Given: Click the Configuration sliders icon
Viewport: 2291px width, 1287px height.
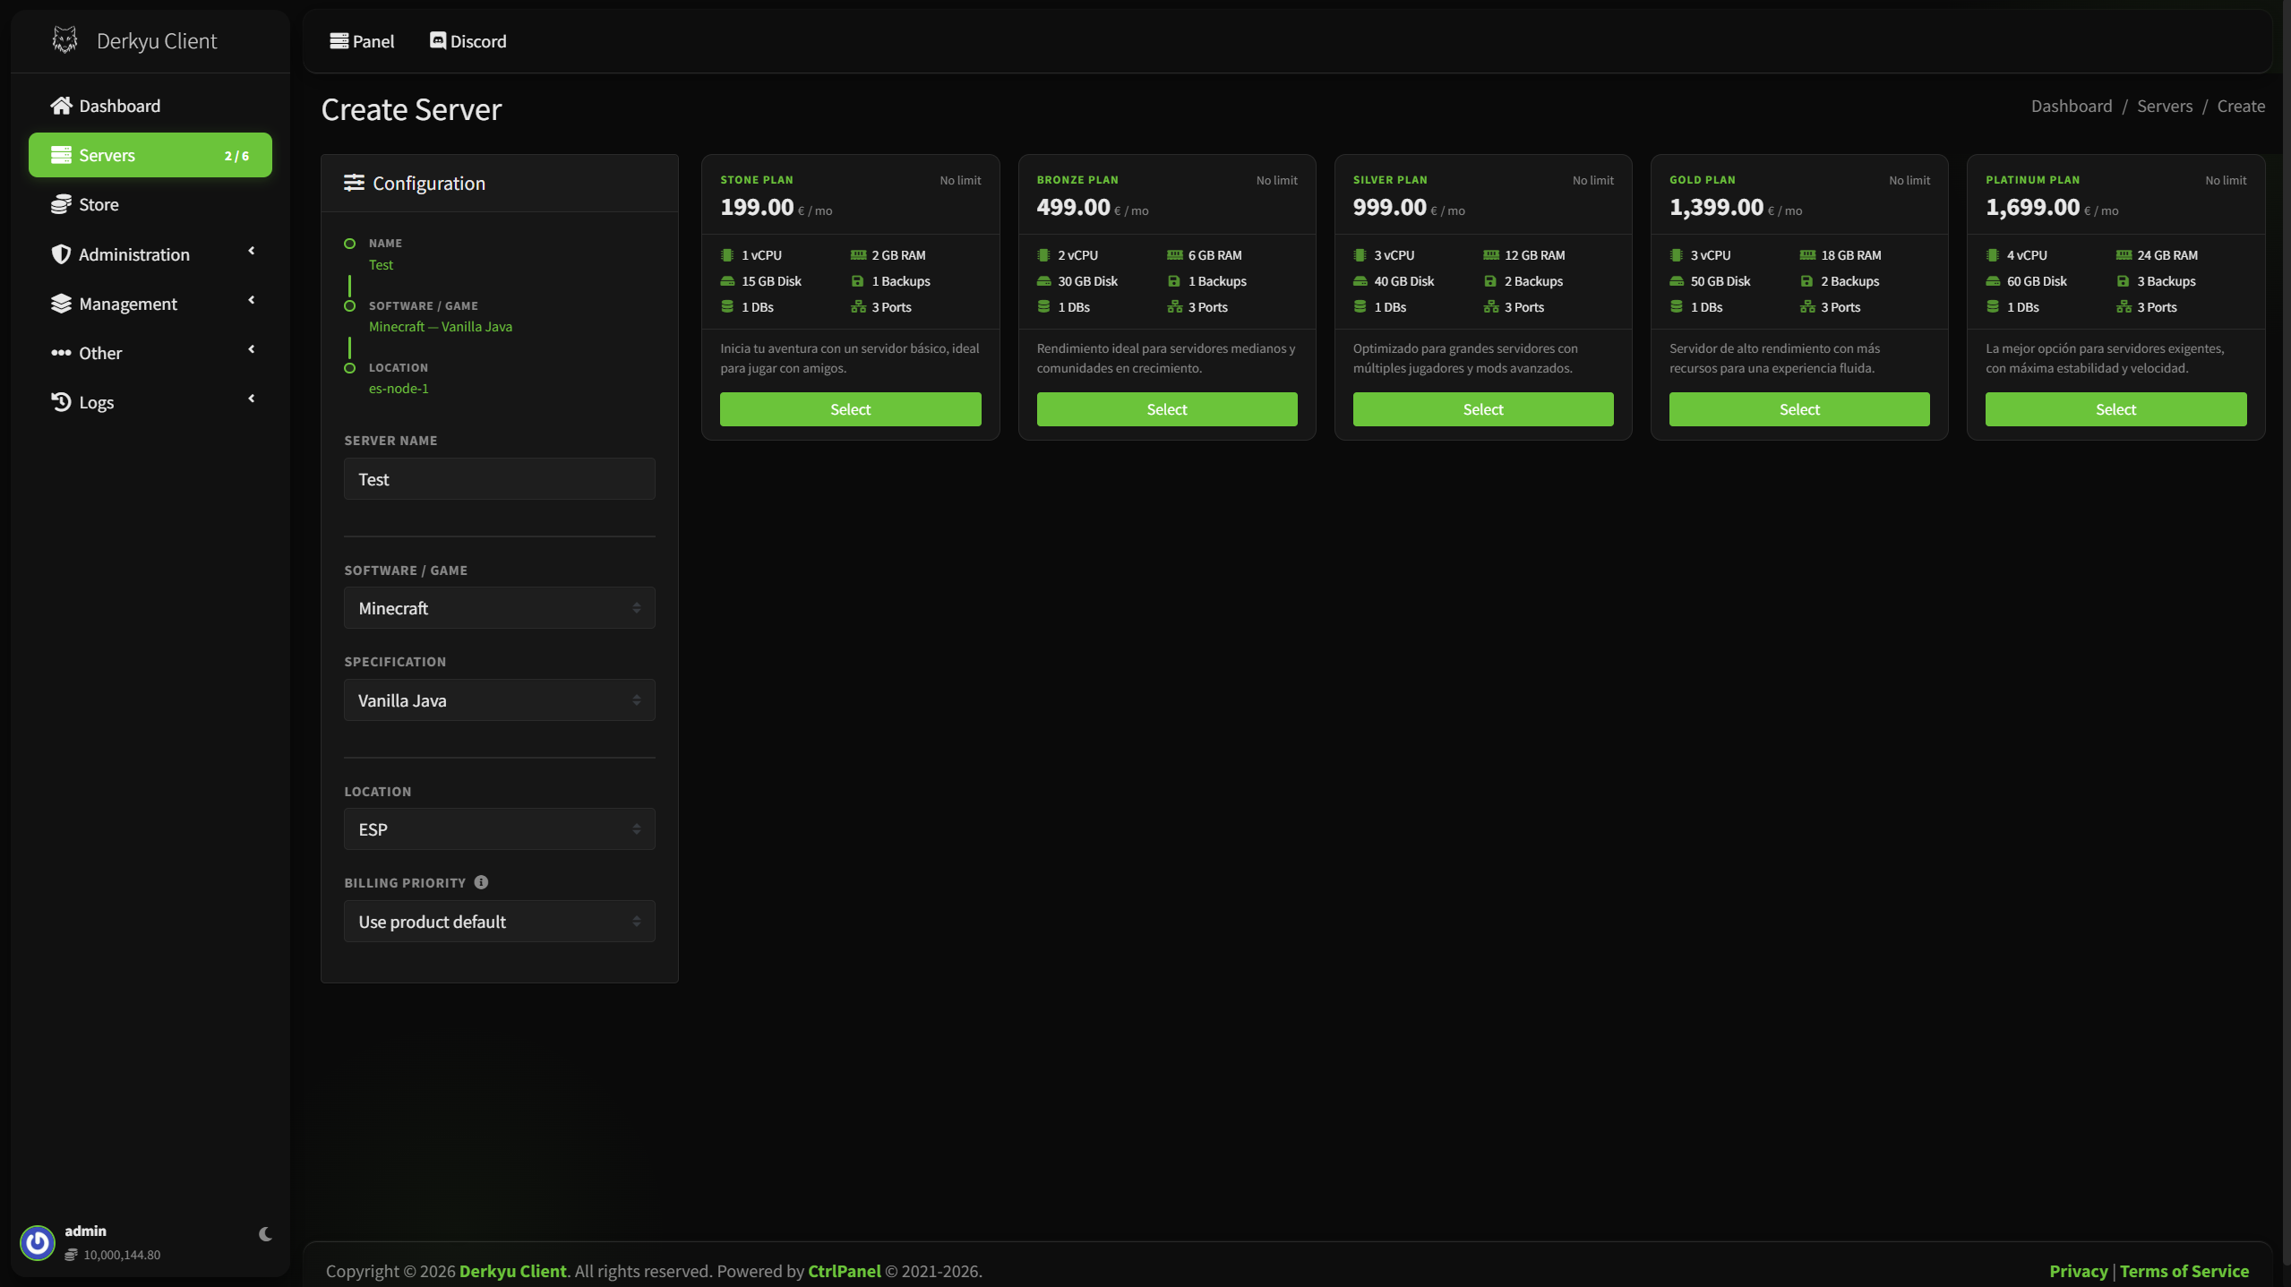Looking at the screenshot, I should click(354, 183).
